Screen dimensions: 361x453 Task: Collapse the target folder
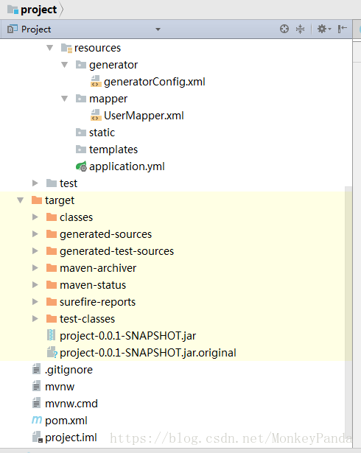(20, 200)
